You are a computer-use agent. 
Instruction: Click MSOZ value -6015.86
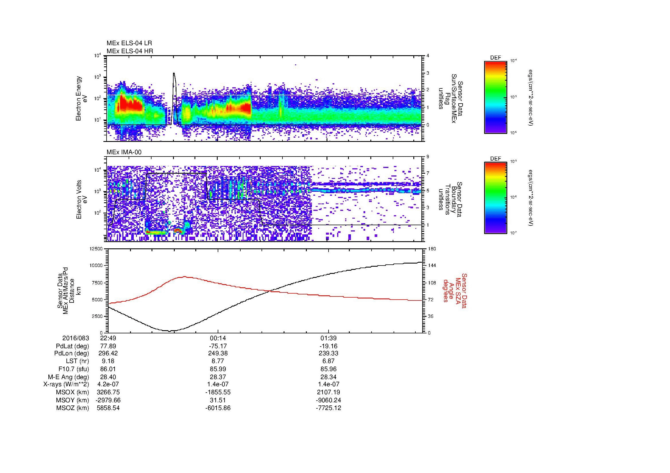click(218, 408)
